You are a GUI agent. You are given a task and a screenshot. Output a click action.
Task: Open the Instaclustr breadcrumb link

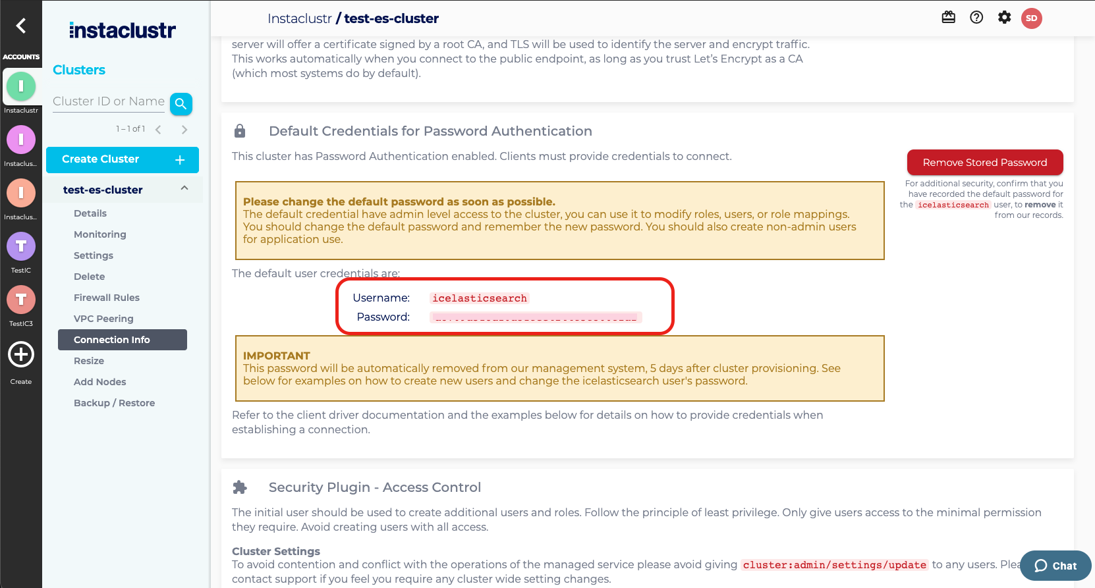point(300,18)
